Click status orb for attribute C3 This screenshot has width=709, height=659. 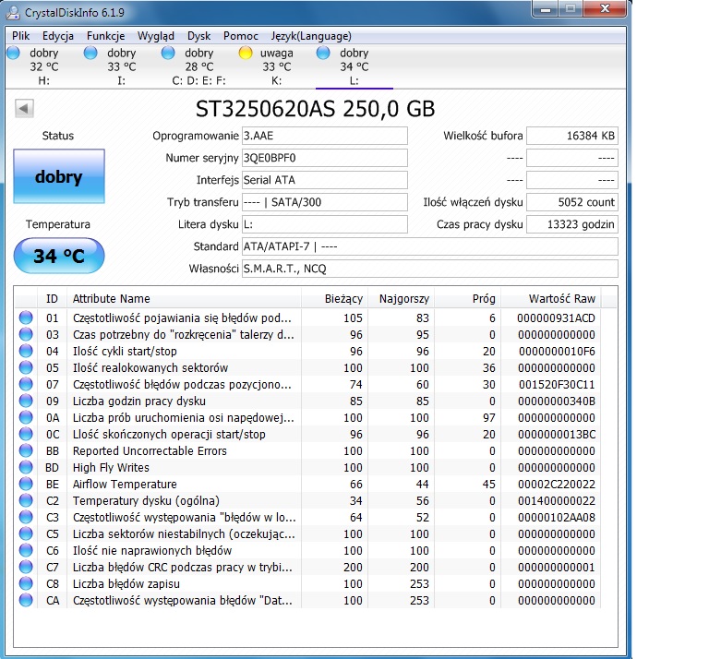pyautogui.click(x=26, y=517)
